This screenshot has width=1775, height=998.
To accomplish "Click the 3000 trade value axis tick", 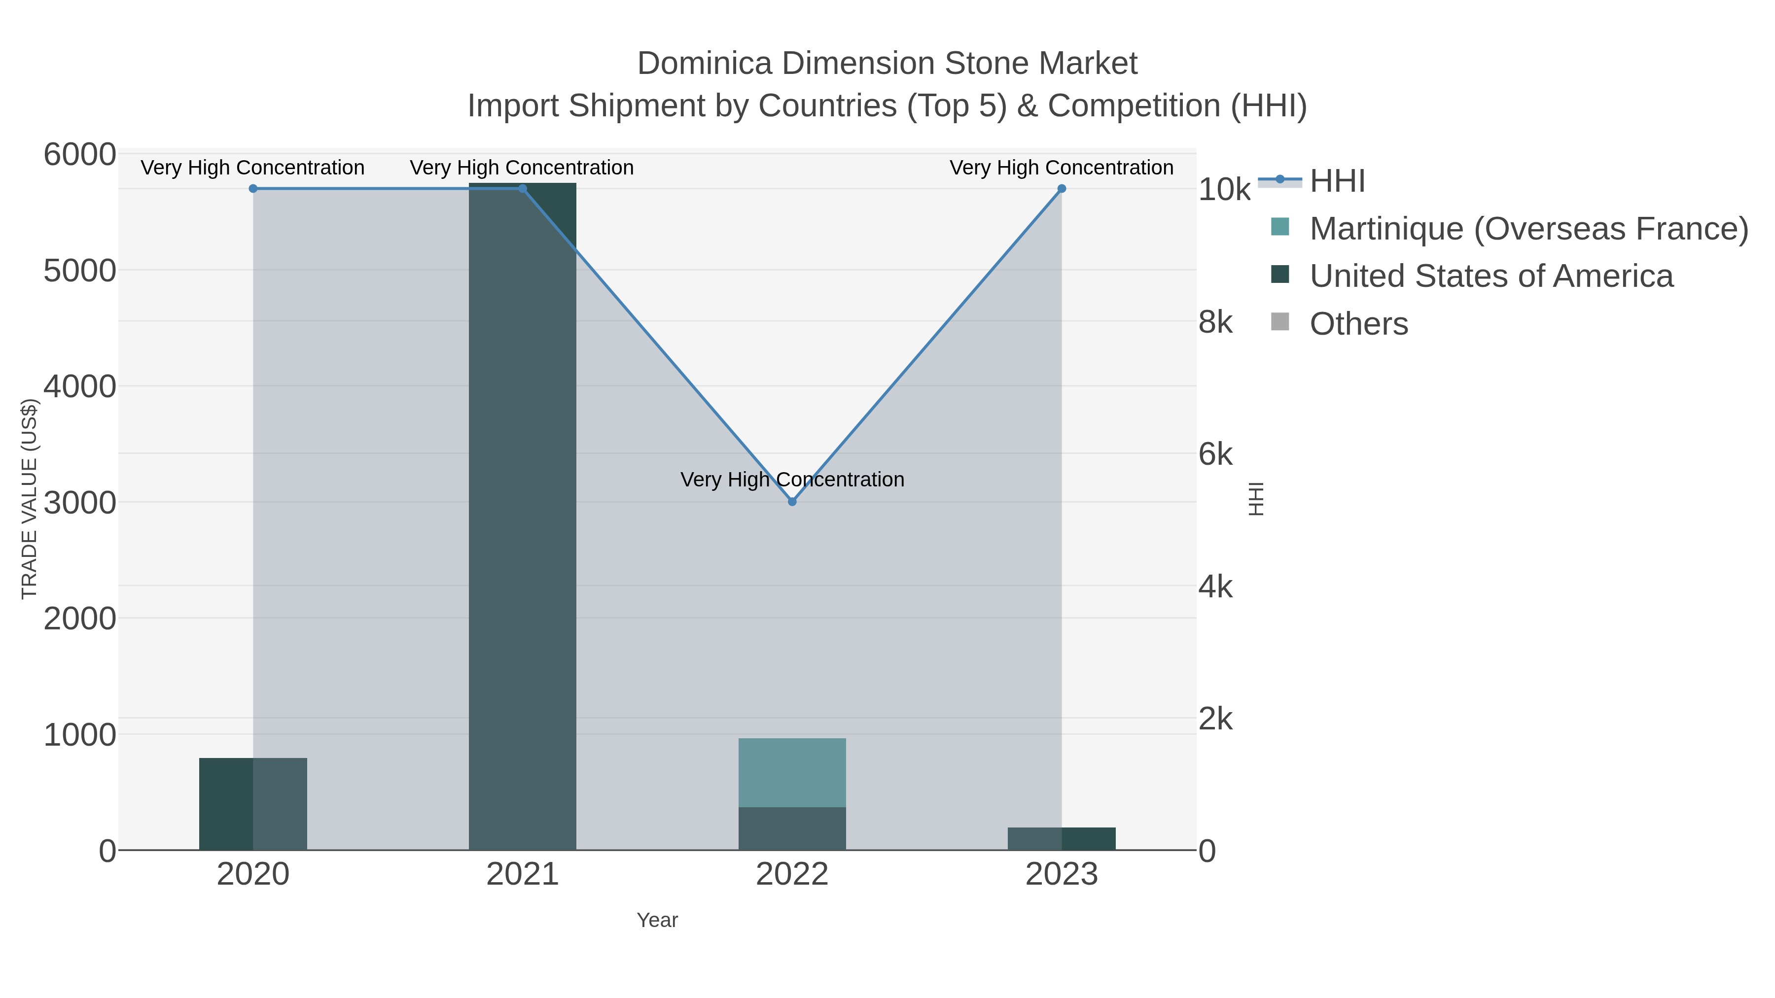I will click(79, 503).
